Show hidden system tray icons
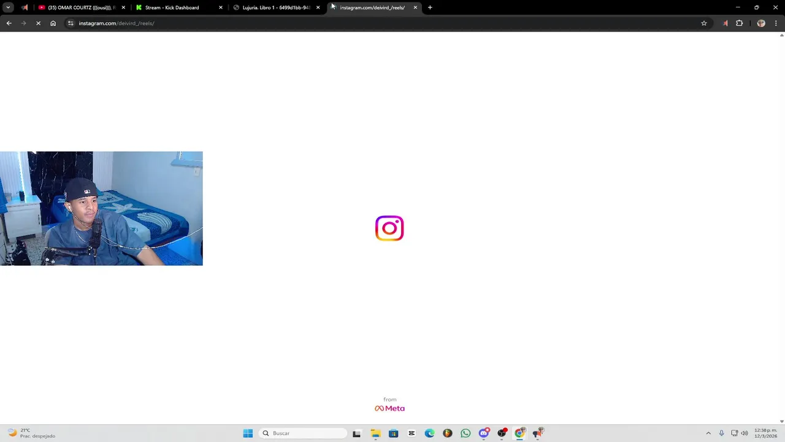 pos(708,433)
